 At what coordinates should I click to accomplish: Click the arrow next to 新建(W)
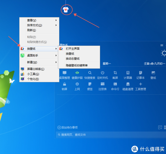pyautogui.click(x=56, y=62)
